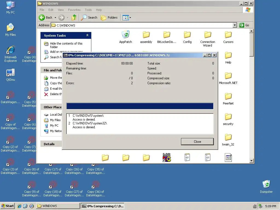Click the Details panel header
This screenshot has width=280, height=210.
coord(51,144)
